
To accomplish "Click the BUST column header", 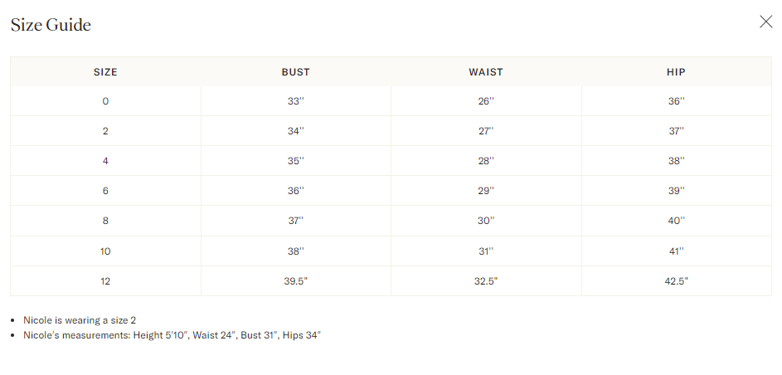I will tap(295, 72).
